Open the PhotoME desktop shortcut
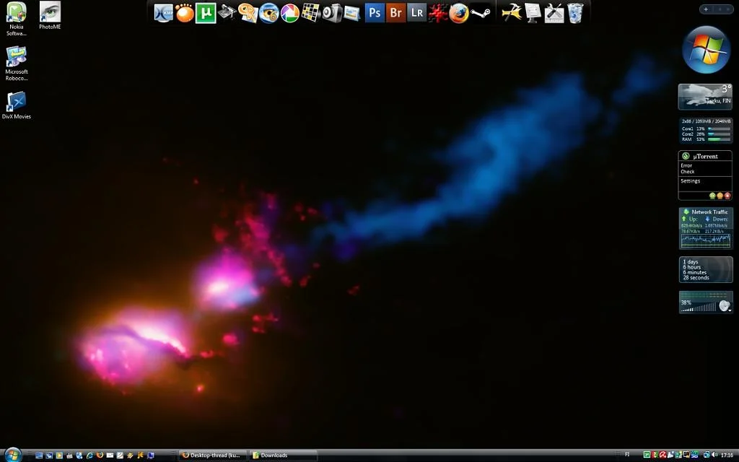The height and width of the screenshot is (462, 739). [50, 16]
